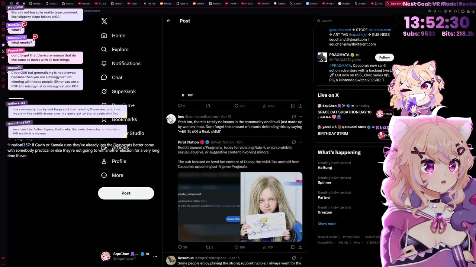Repost the post with 220 likes
Viewport: 476px width, 267px height.
208,106
